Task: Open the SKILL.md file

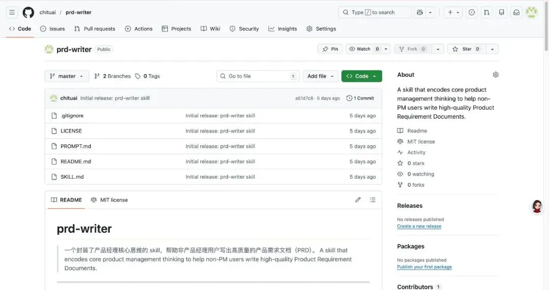Action: click(72, 177)
